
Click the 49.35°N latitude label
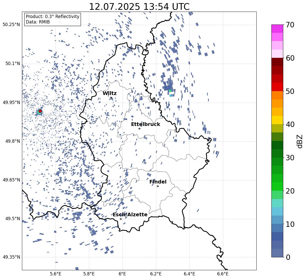point(11,257)
